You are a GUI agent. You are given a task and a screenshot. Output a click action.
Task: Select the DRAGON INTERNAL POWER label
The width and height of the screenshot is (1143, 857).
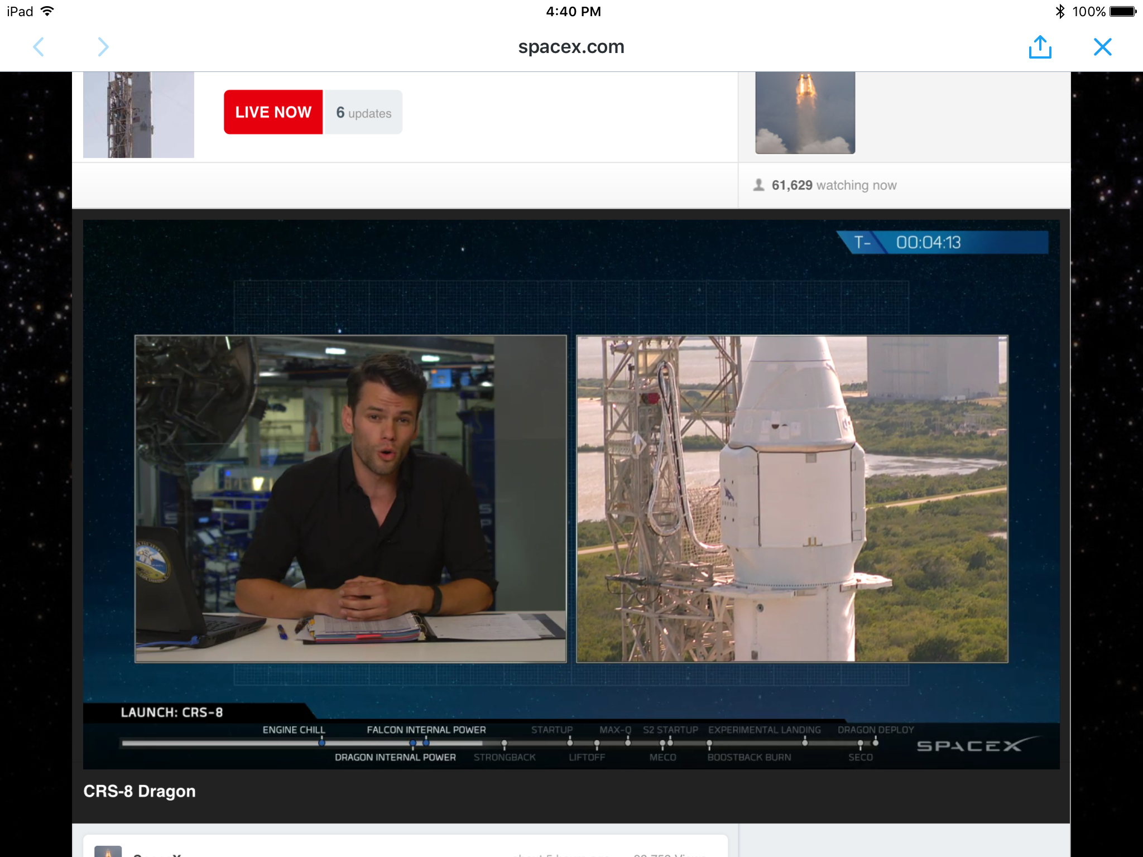pyautogui.click(x=395, y=757)
